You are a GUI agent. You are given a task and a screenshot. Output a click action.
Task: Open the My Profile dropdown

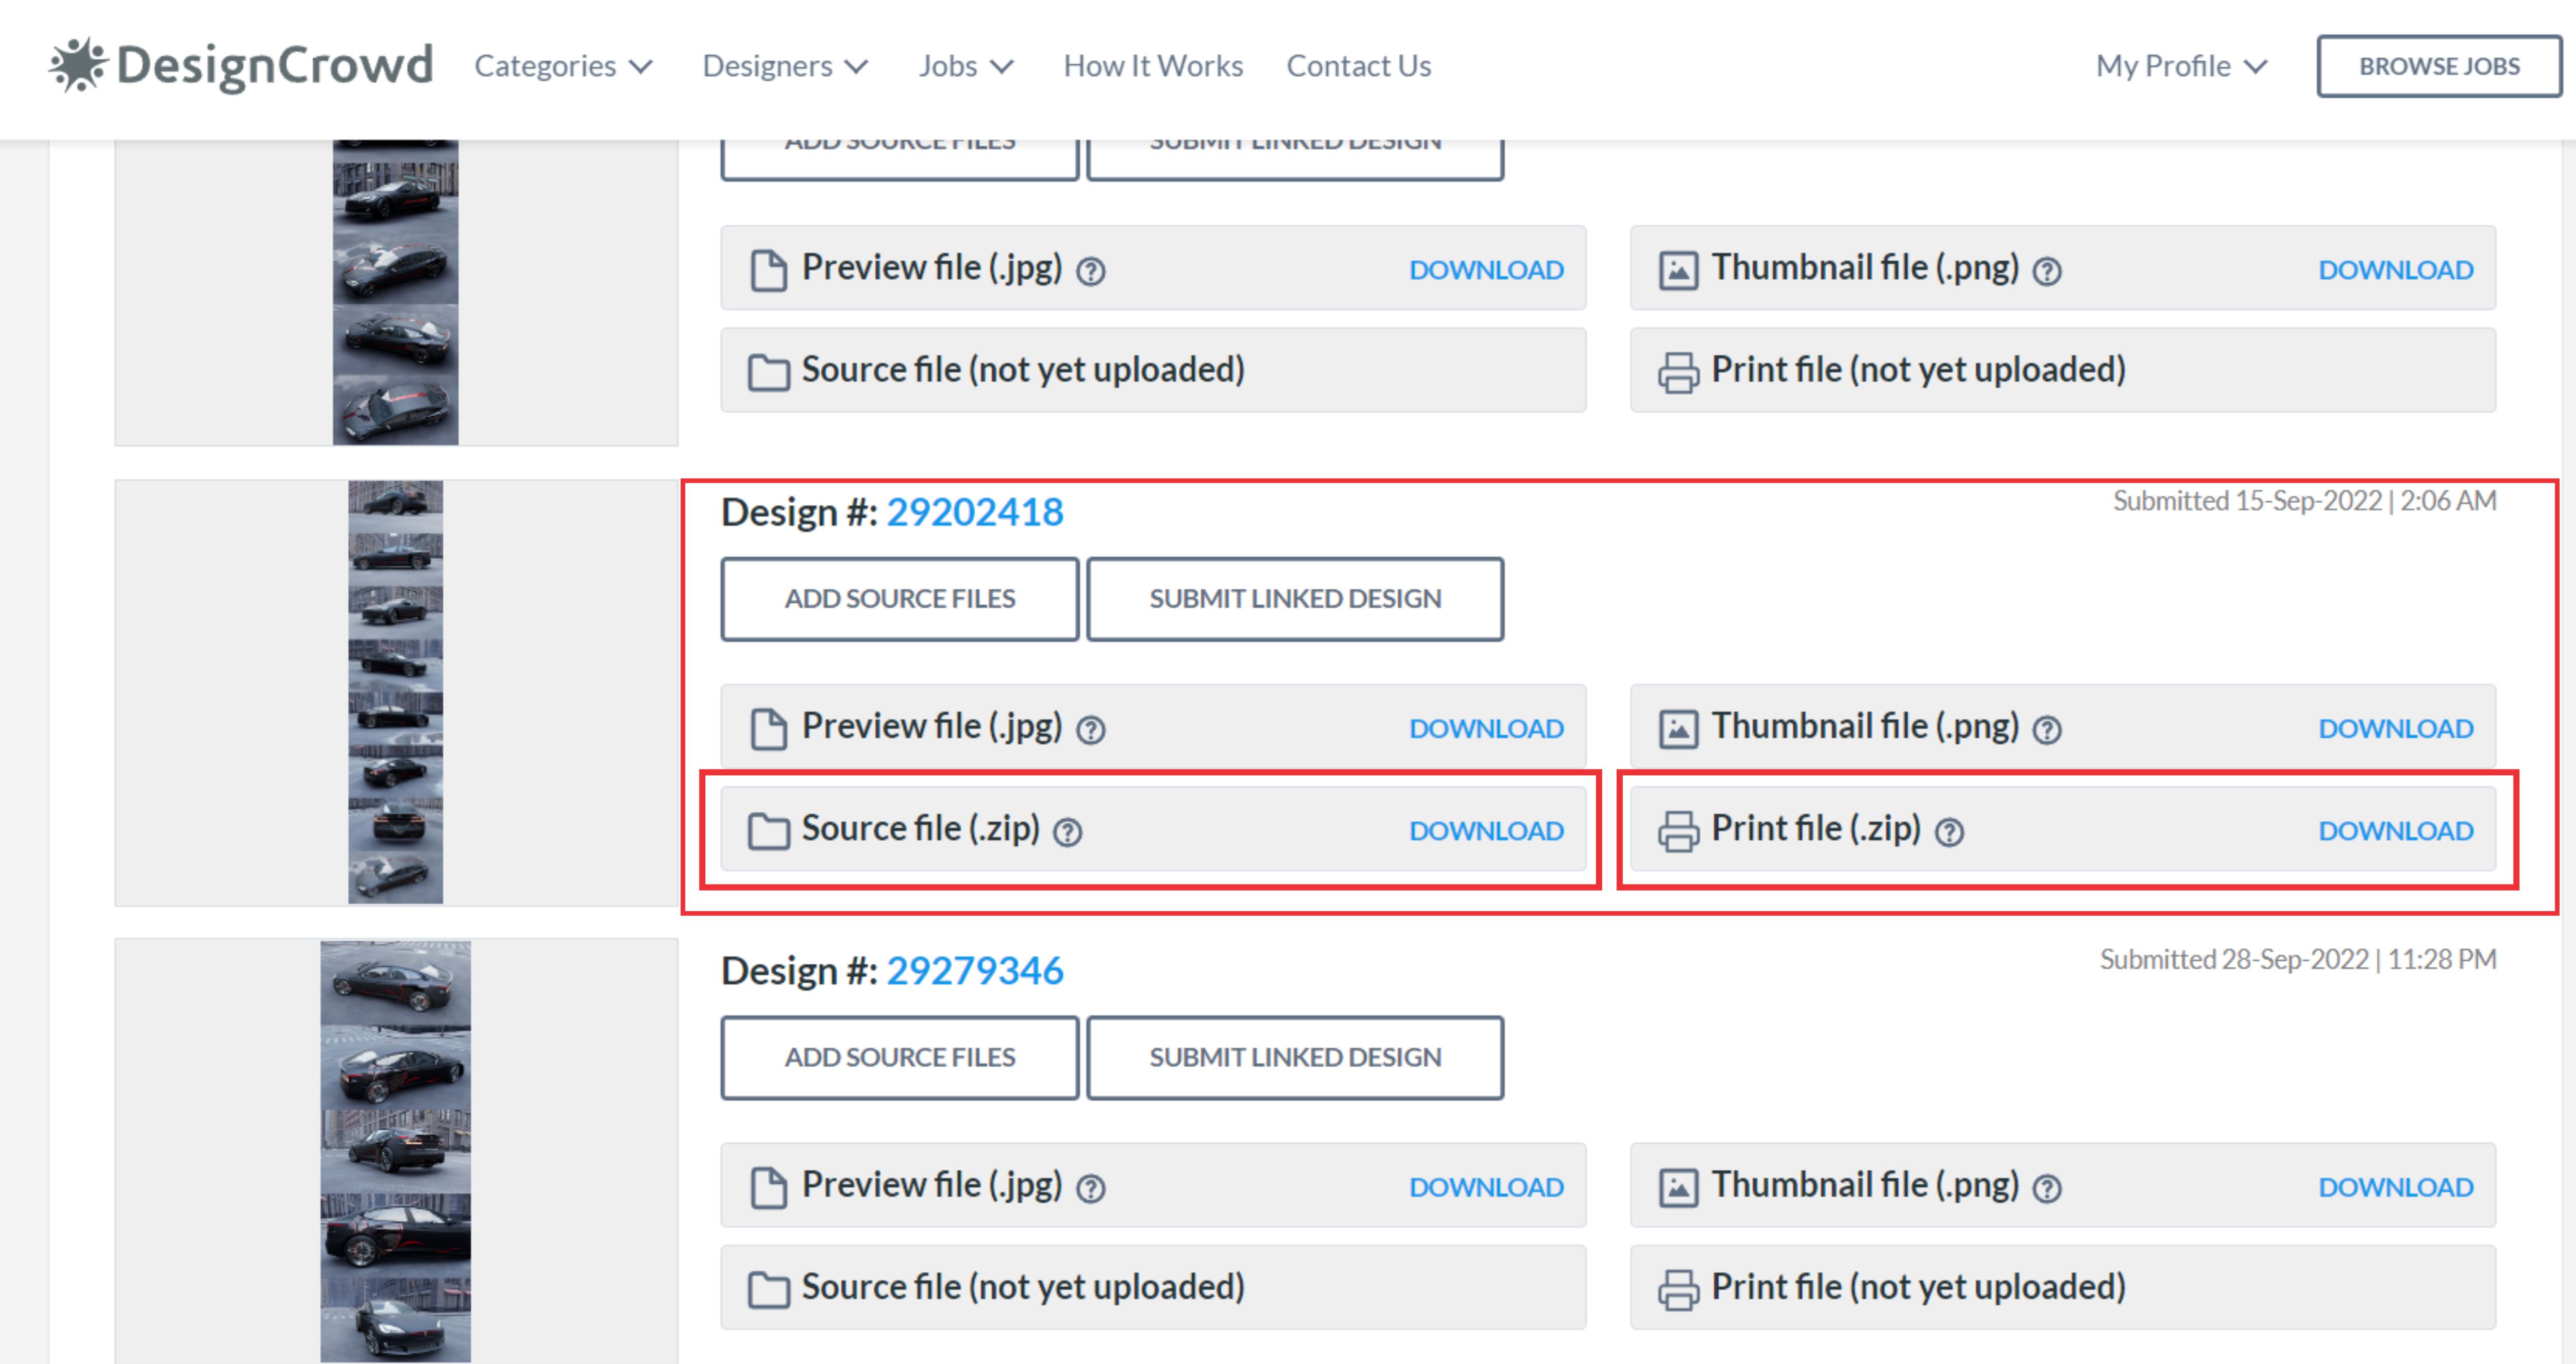click(2181, 66)
